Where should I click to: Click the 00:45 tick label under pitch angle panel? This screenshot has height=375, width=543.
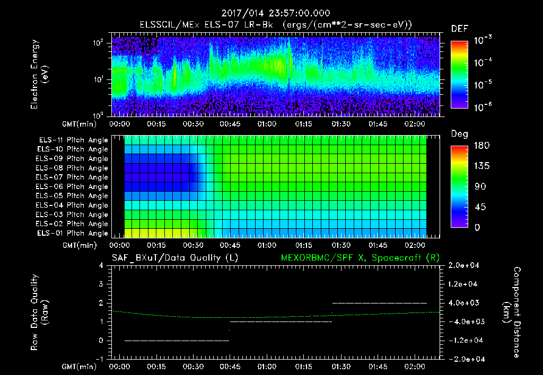click(x=230, y=245)
